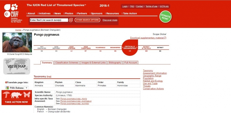Jump to the Population section
Screen dimensions: 231x113
148,78
